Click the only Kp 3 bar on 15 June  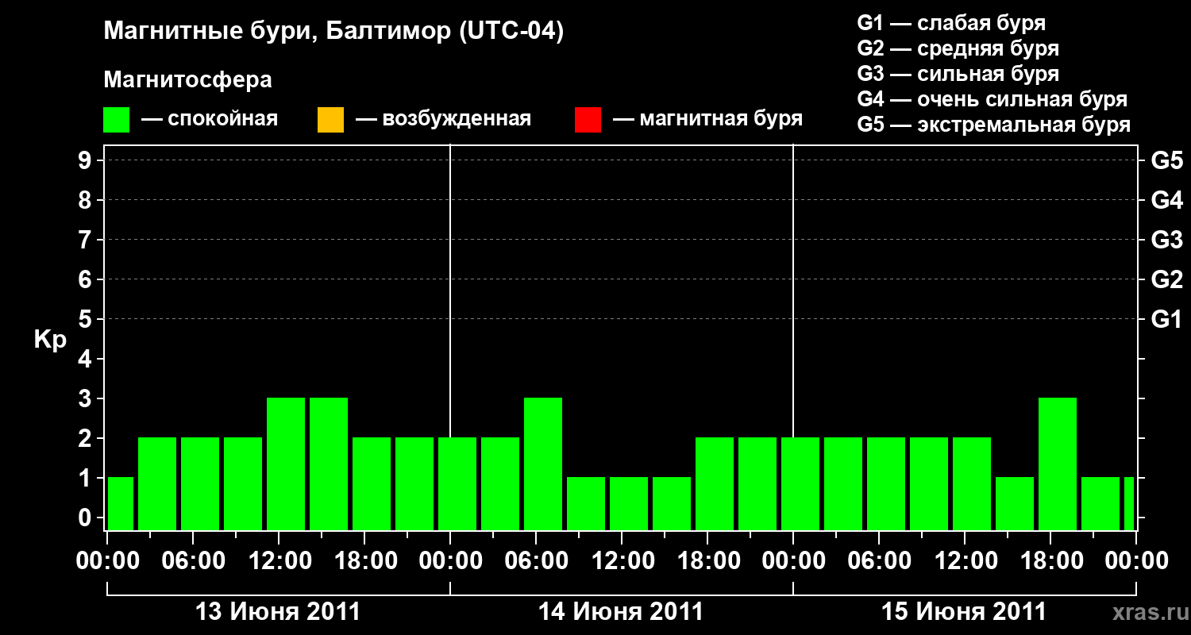tap(1058, 464)
